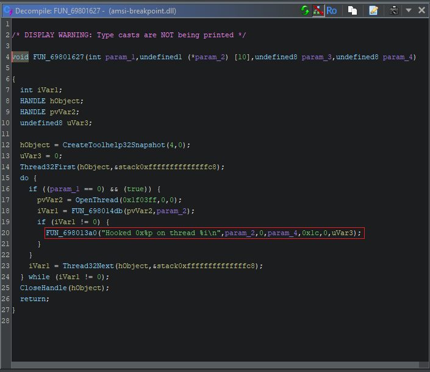
Task: Take a snapshot with camera icon
Action: pyautogui.click(x=394, y=11)
